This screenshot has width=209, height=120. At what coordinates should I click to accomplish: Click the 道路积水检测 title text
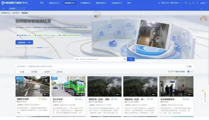pyautogui.click(x=23, y=99)
